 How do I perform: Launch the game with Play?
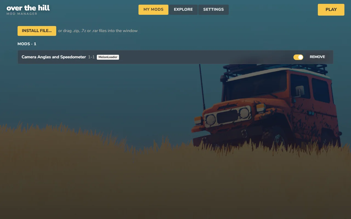(331, 10)
